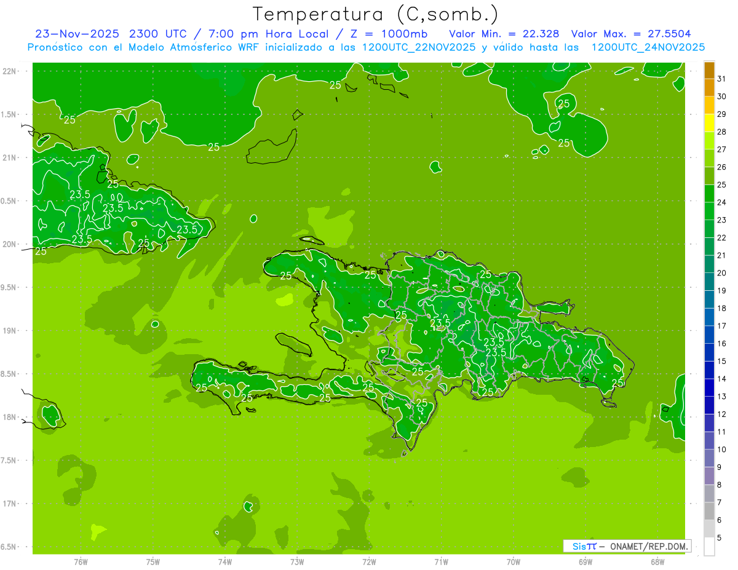Click the color scale label '5'

point(720,538)
